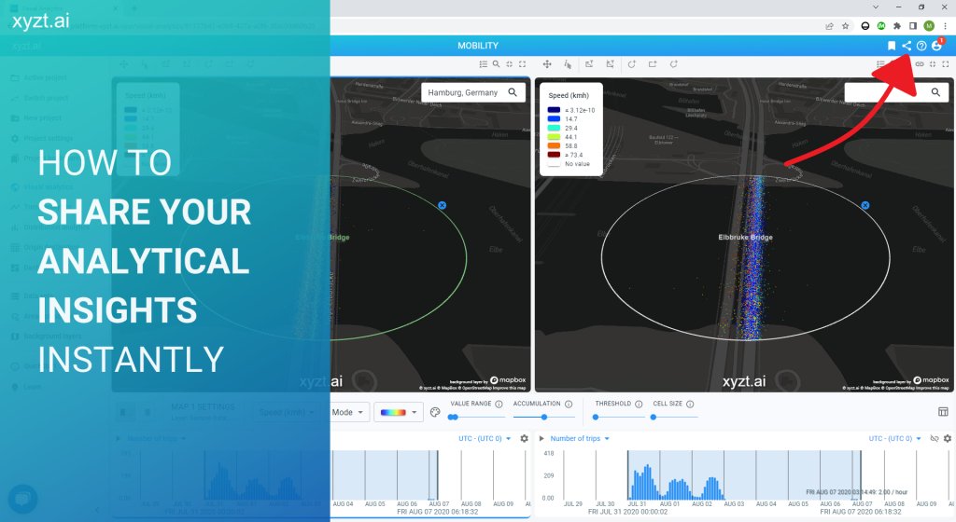Open the account icon with notification badge
The height and width of the screenshot is (522, 956).
(936, 45)
